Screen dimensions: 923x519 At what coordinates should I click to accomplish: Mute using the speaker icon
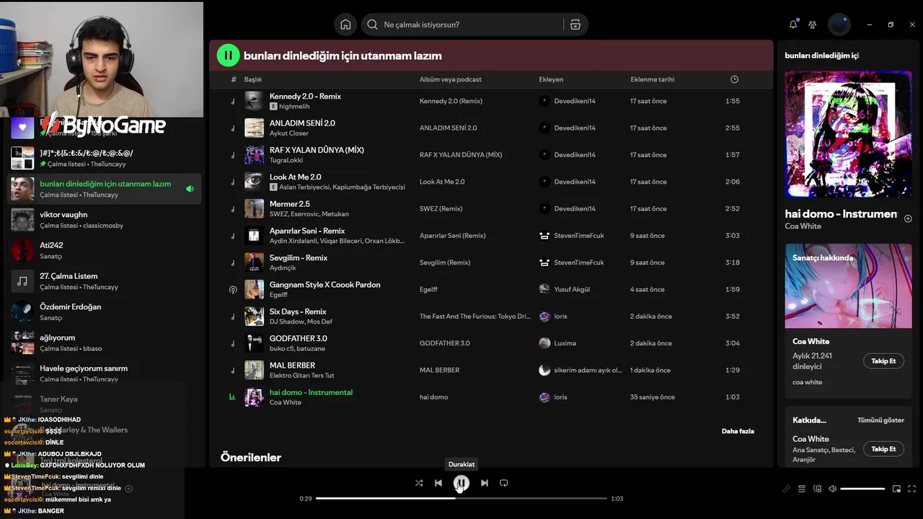coord(832,489)
